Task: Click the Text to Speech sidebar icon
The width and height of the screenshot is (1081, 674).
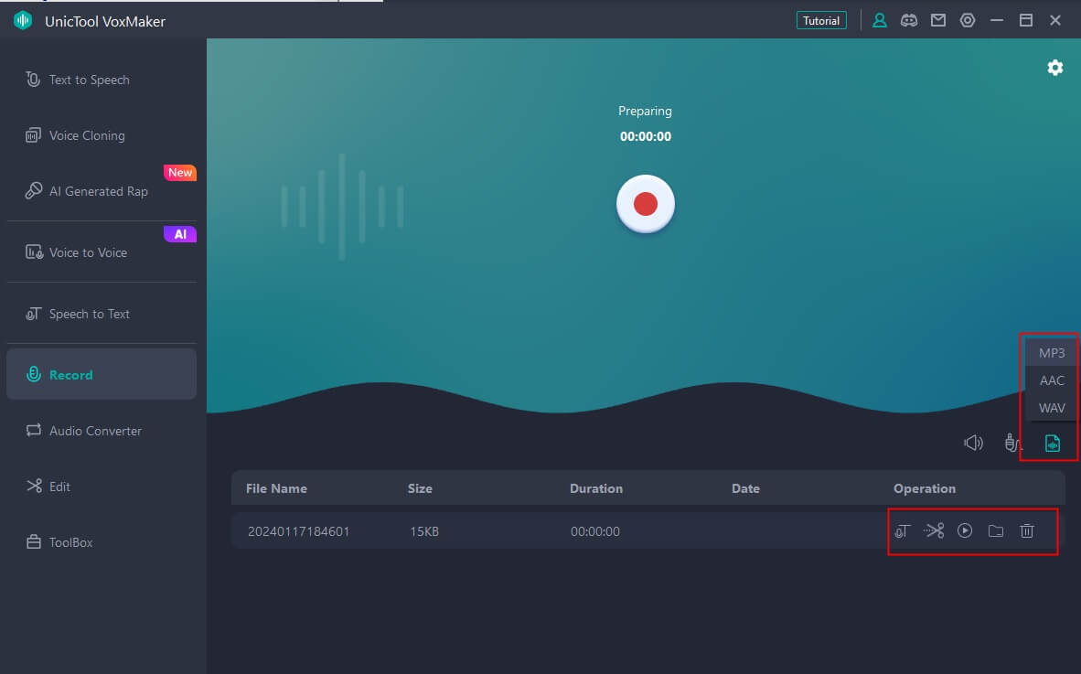Action: pos(33,80)
